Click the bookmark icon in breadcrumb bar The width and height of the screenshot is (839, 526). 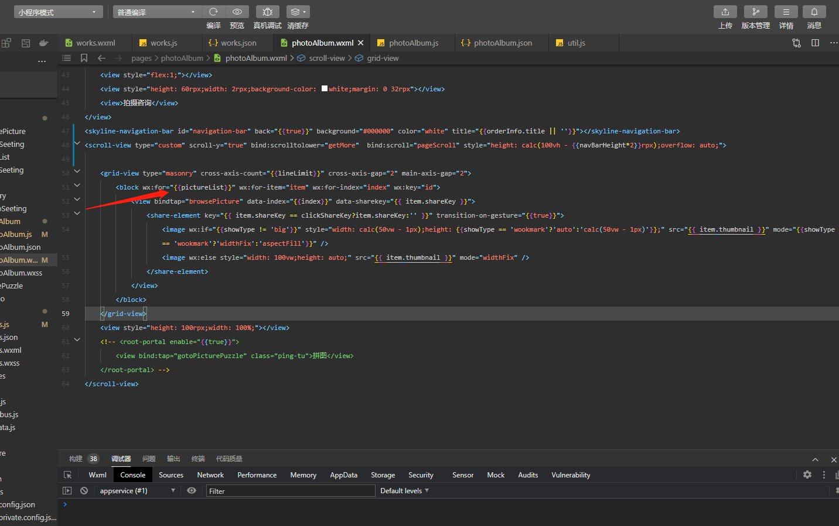pyautogui.click(x=84, y=58)
